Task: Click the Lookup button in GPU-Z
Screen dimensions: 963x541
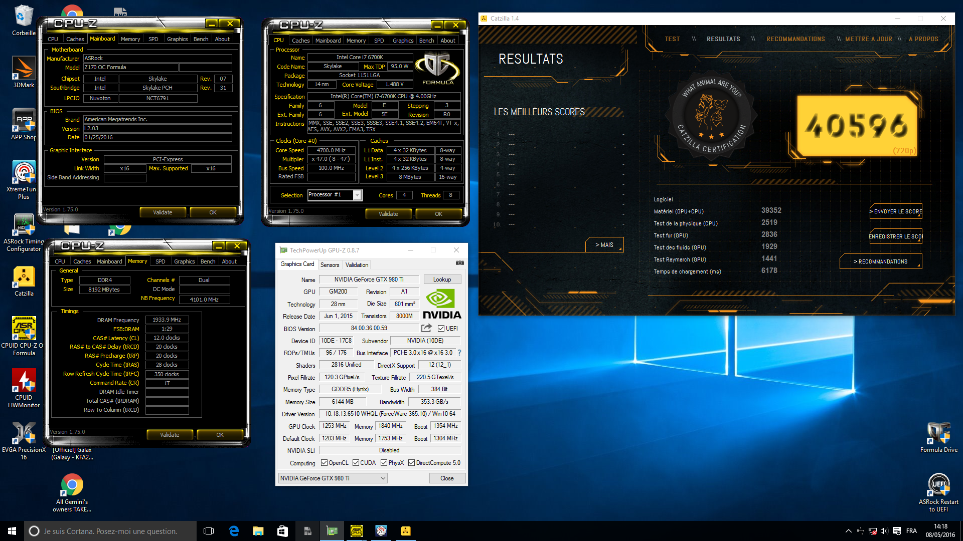Action: (x=442, y=280)
